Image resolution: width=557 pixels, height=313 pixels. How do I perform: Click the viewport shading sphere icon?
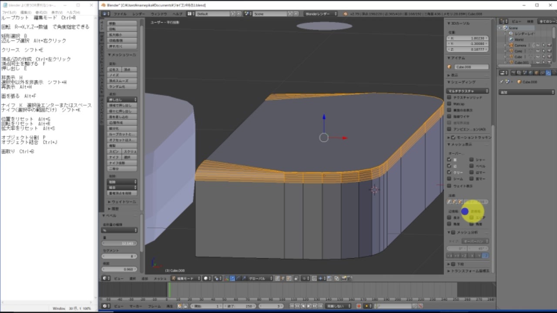(206, 278)
